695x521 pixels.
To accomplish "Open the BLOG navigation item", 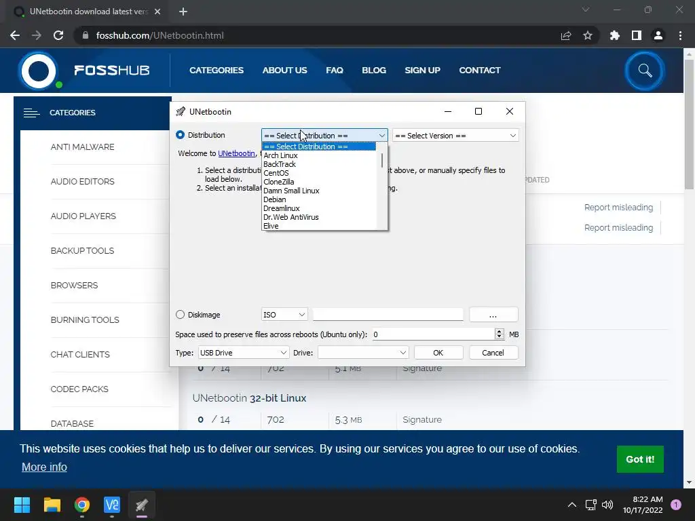I will [x=374, y=71].
